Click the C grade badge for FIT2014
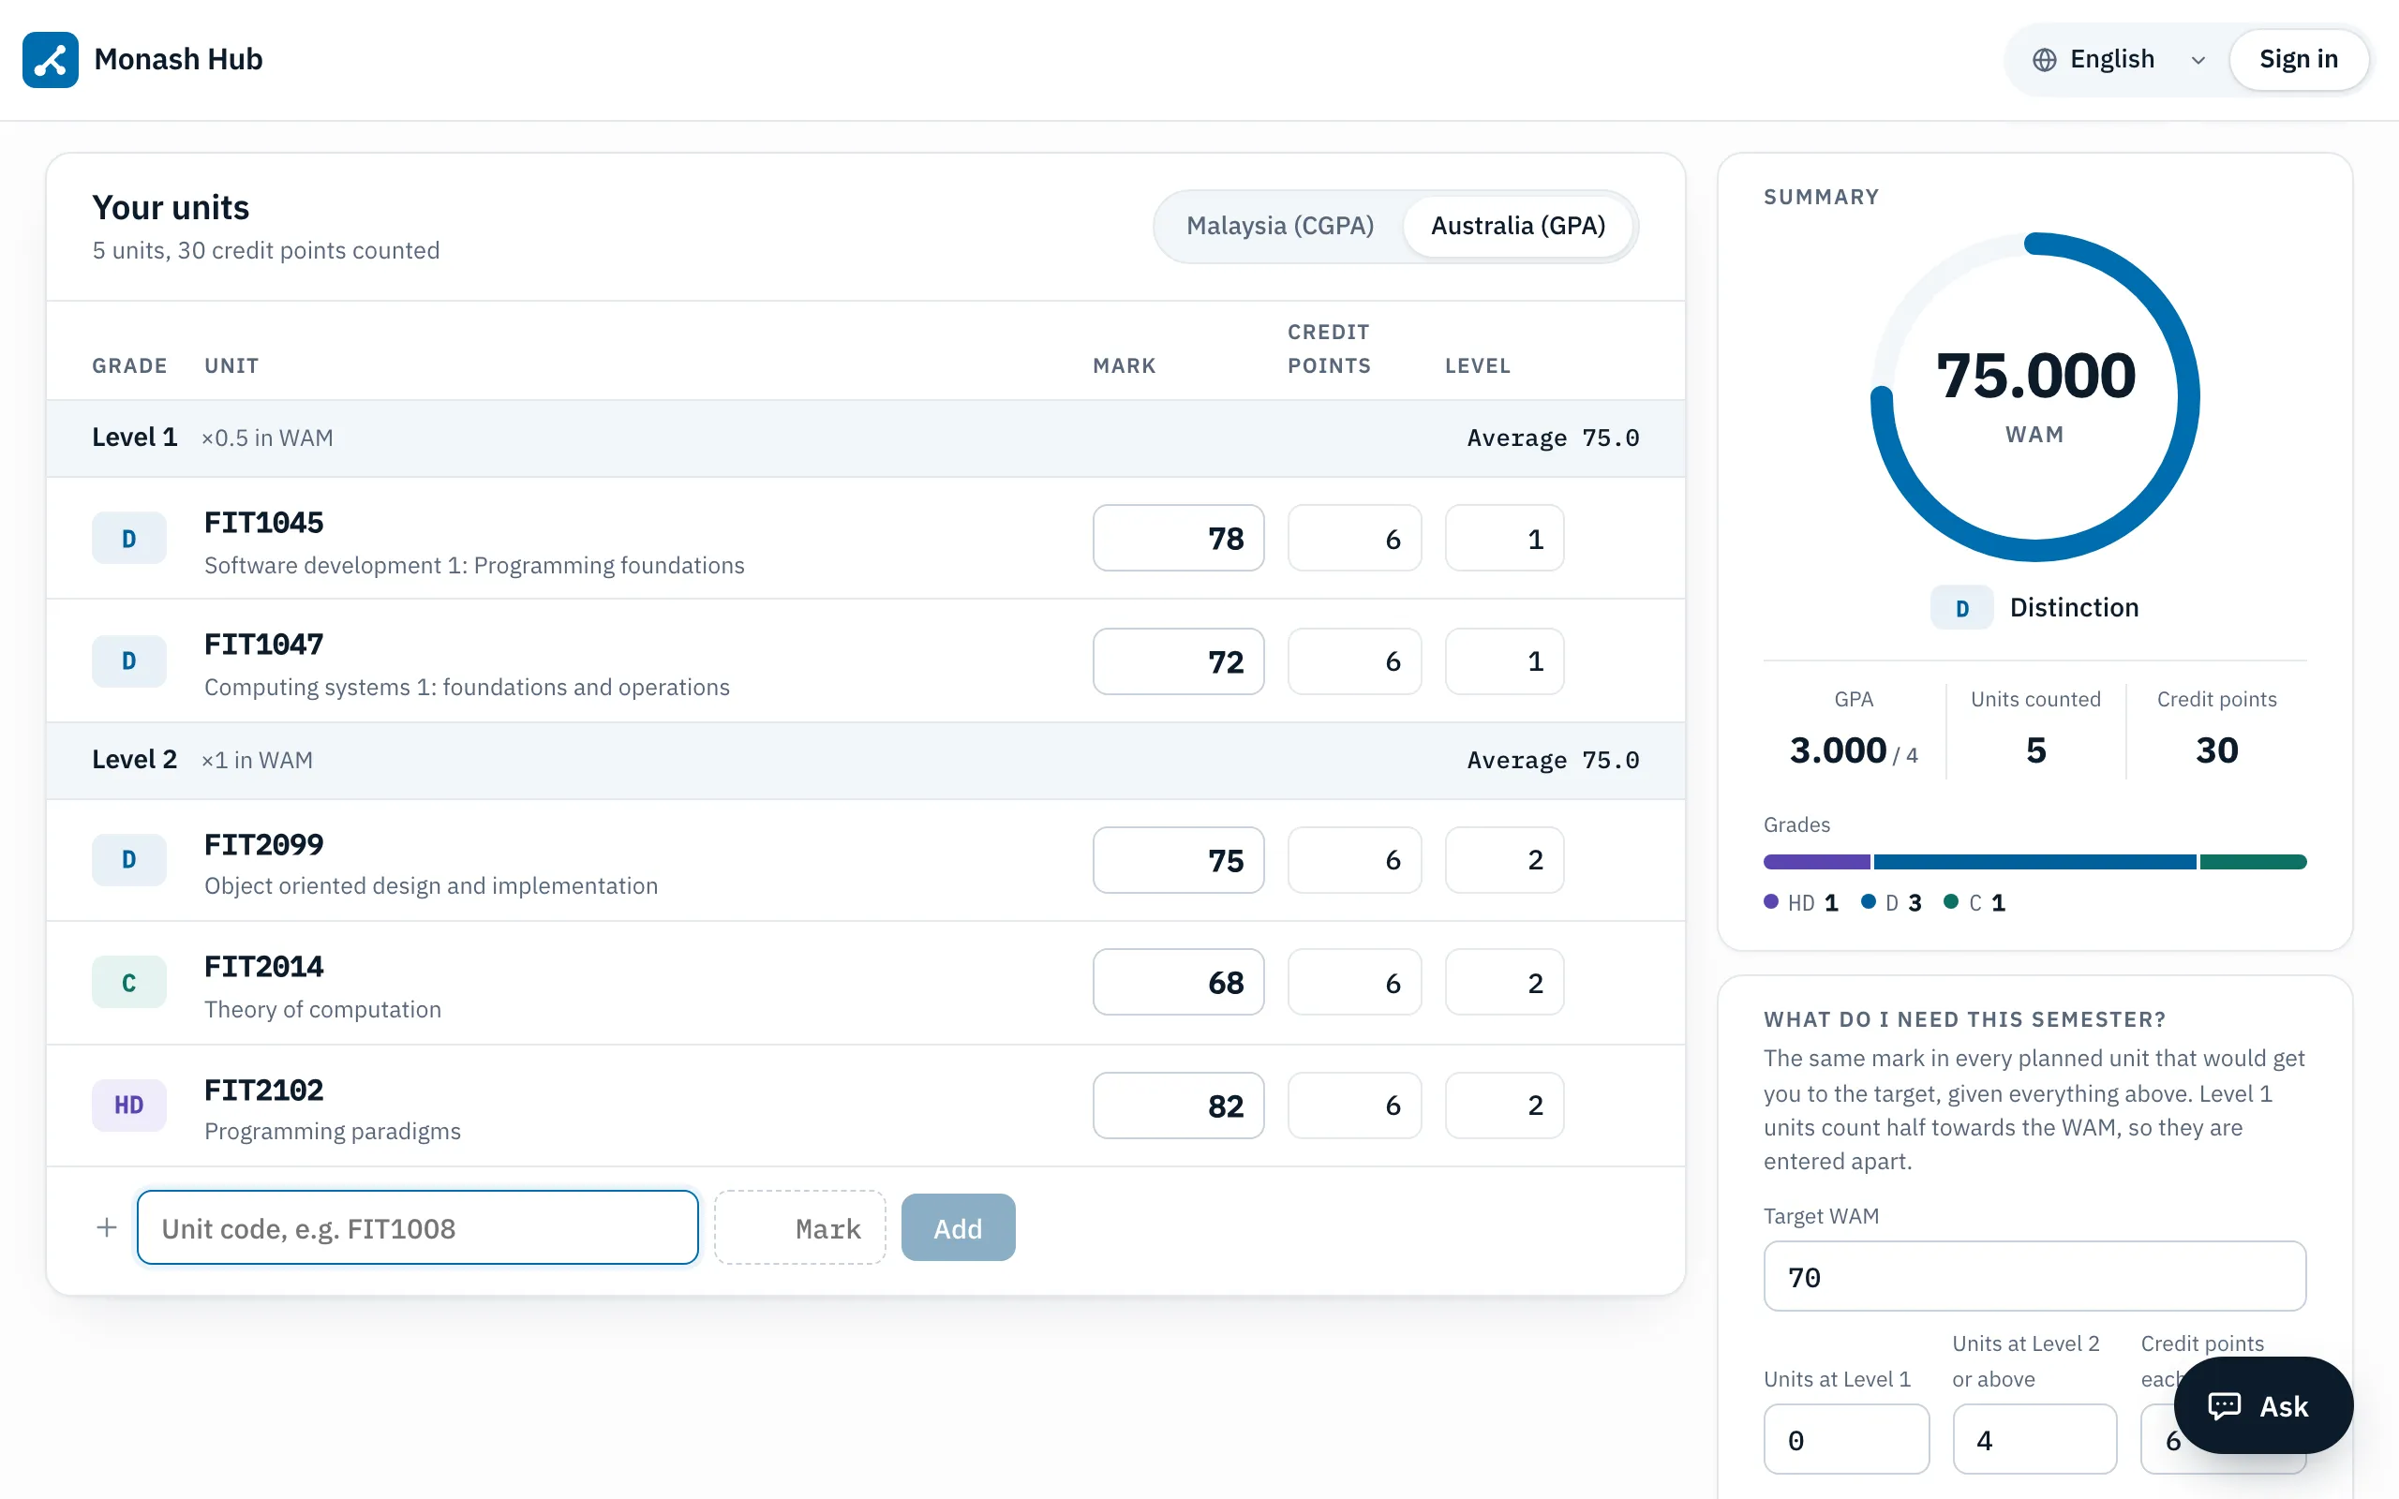This screenshot has height=1499, width=2399. point(129,983)
